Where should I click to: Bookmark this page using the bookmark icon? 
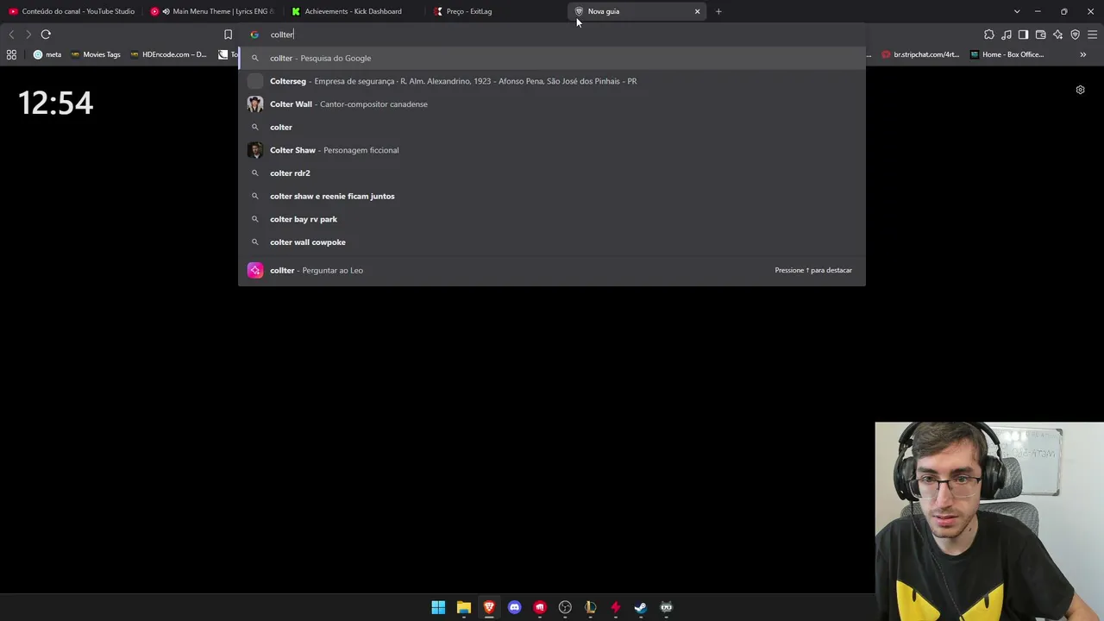click(x=228, y=34)
